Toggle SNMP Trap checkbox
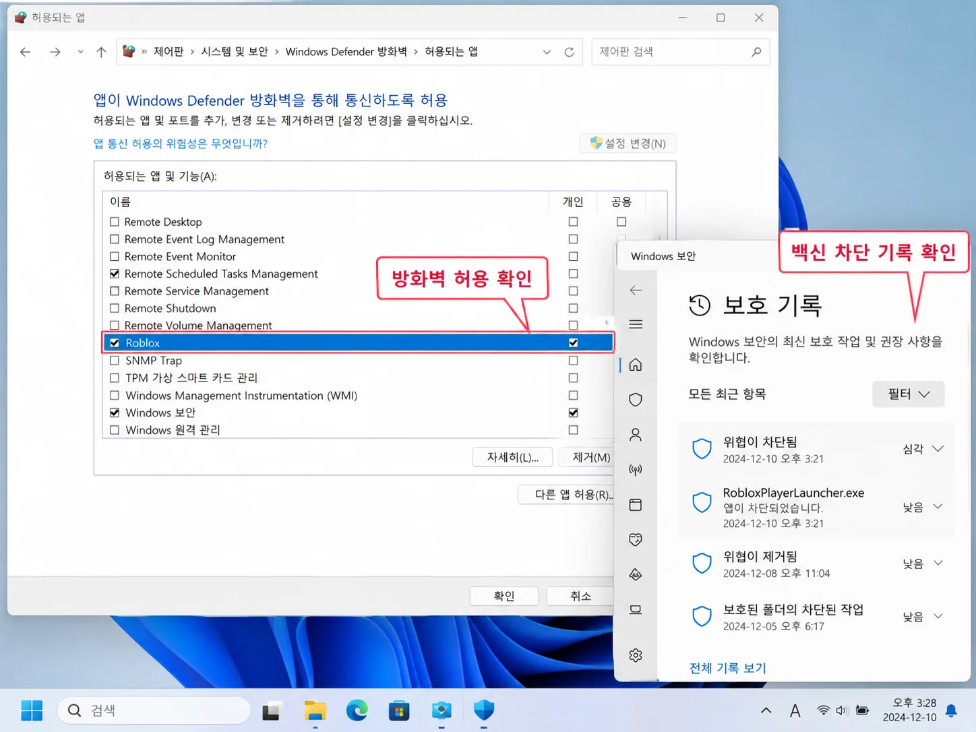 (115, 361)
